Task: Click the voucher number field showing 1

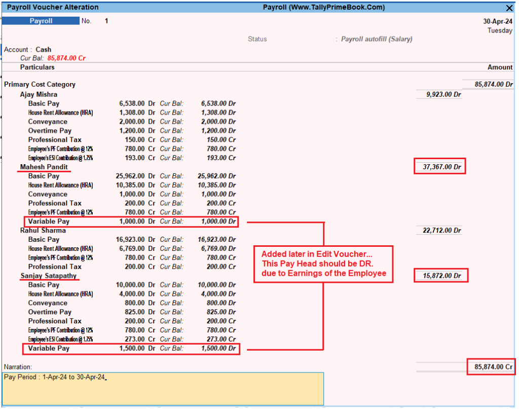Action: [105, 21]
